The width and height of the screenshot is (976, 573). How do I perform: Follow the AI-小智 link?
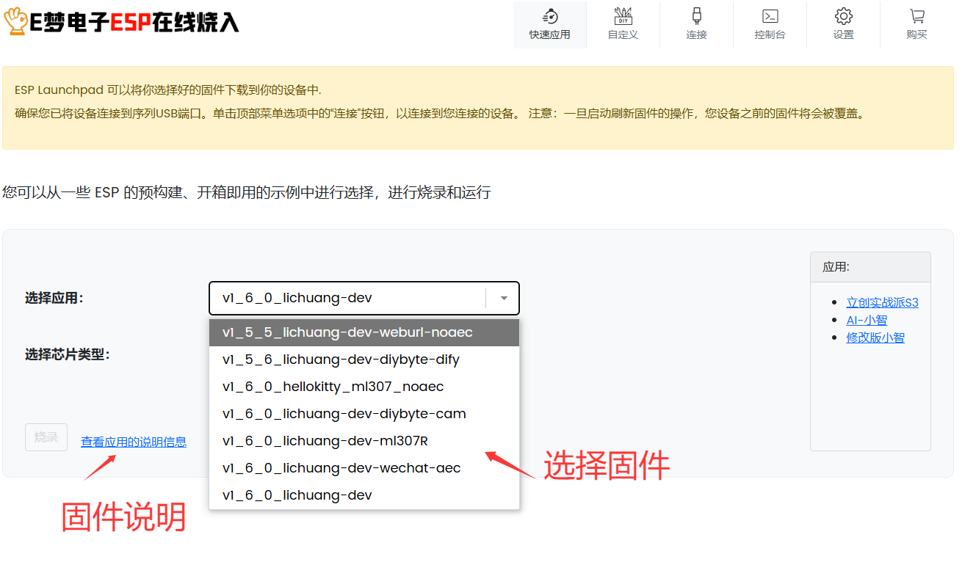867,320
